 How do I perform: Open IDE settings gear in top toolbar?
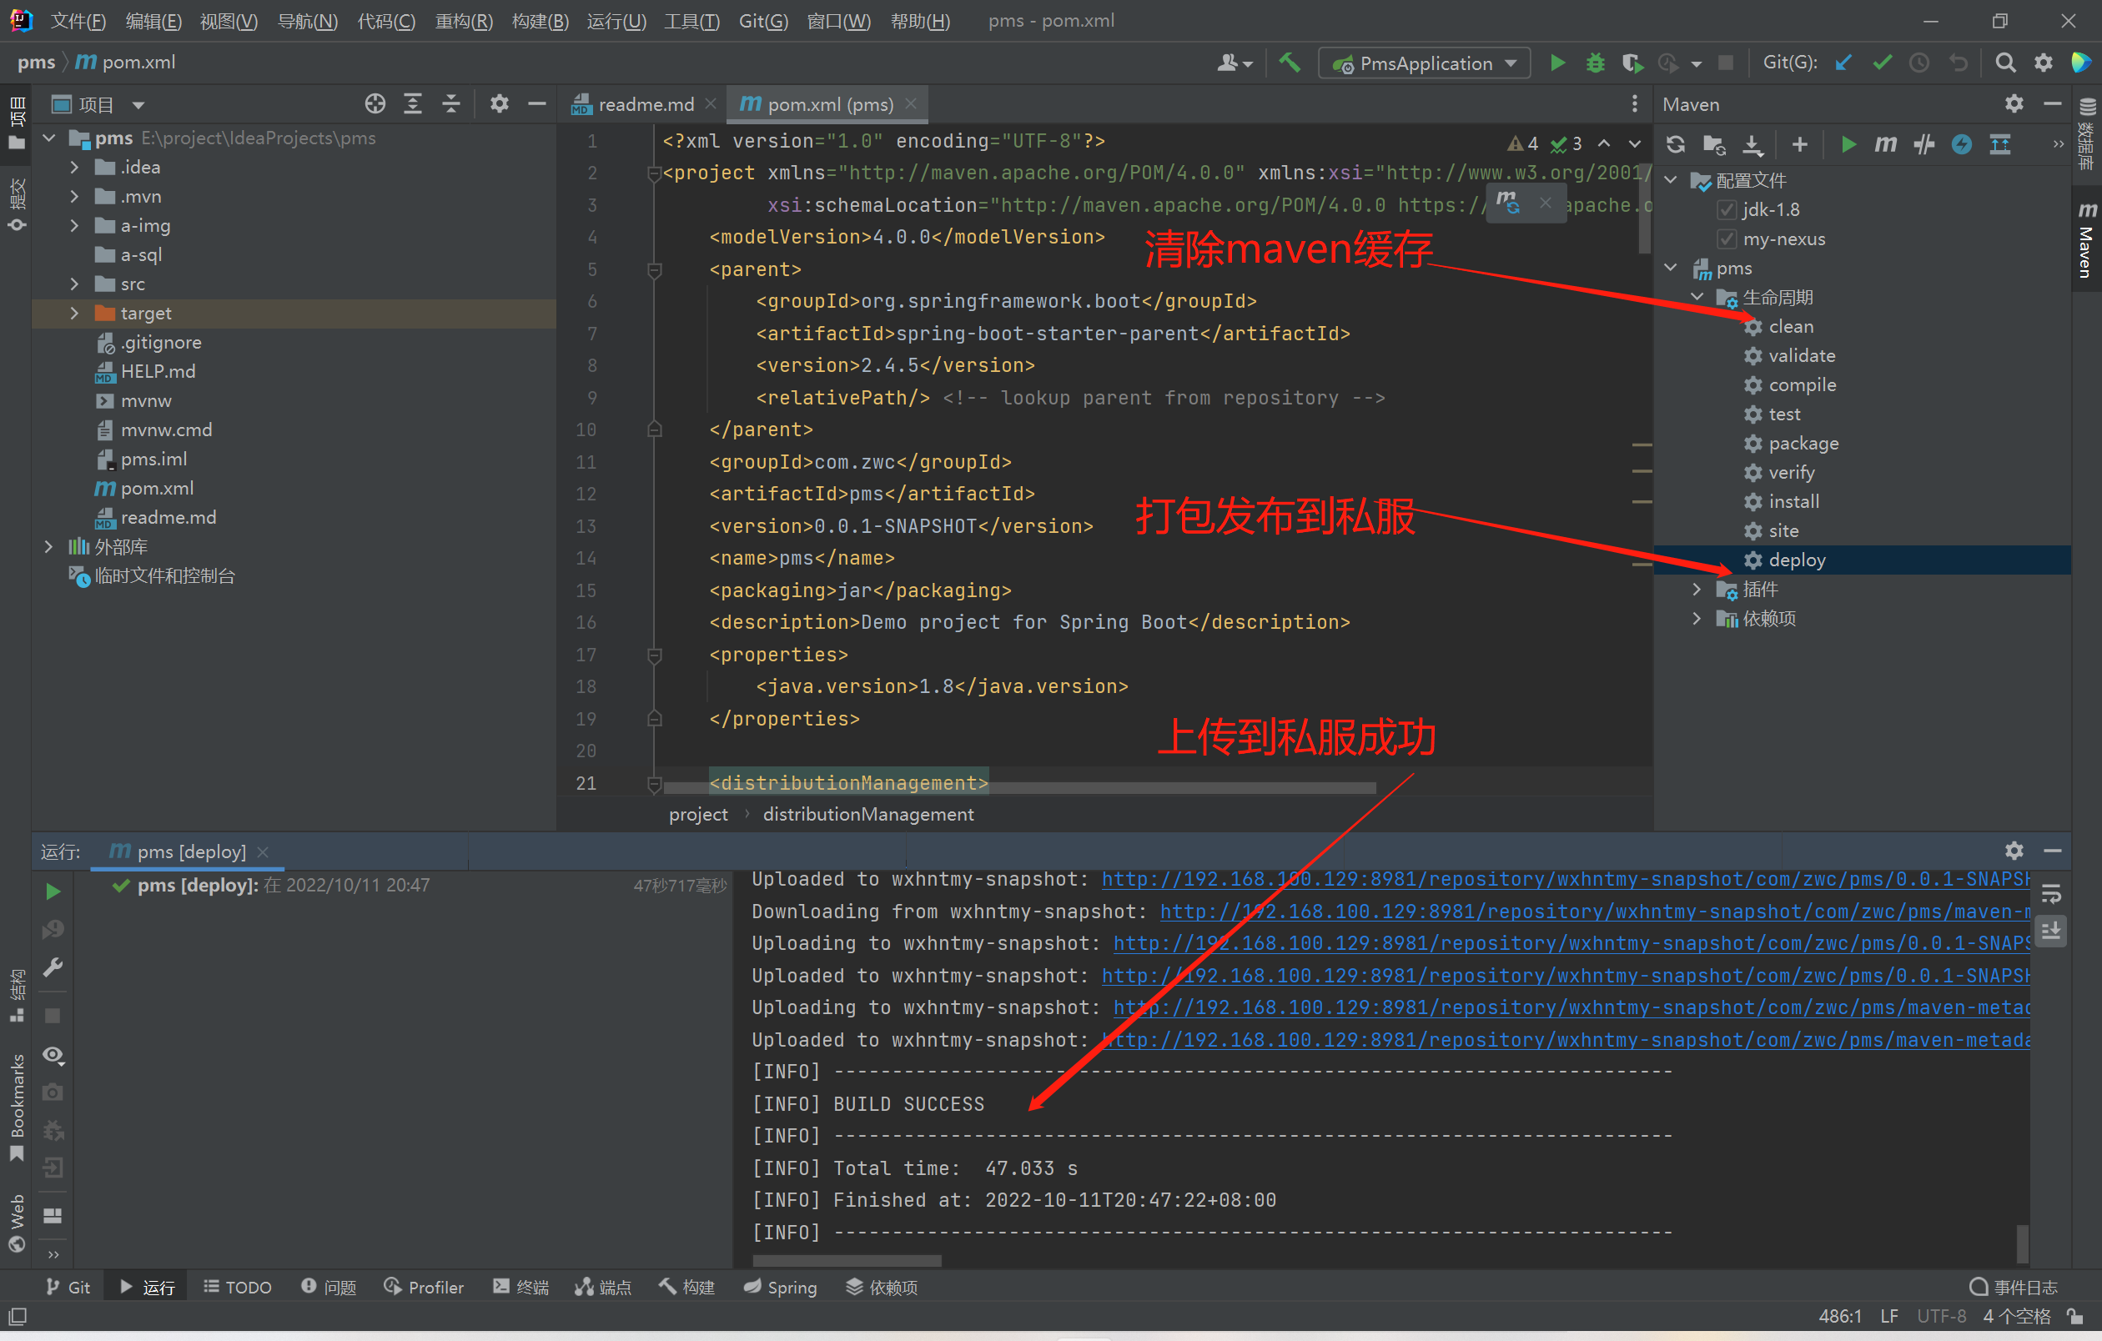(x=2044, y=63)
